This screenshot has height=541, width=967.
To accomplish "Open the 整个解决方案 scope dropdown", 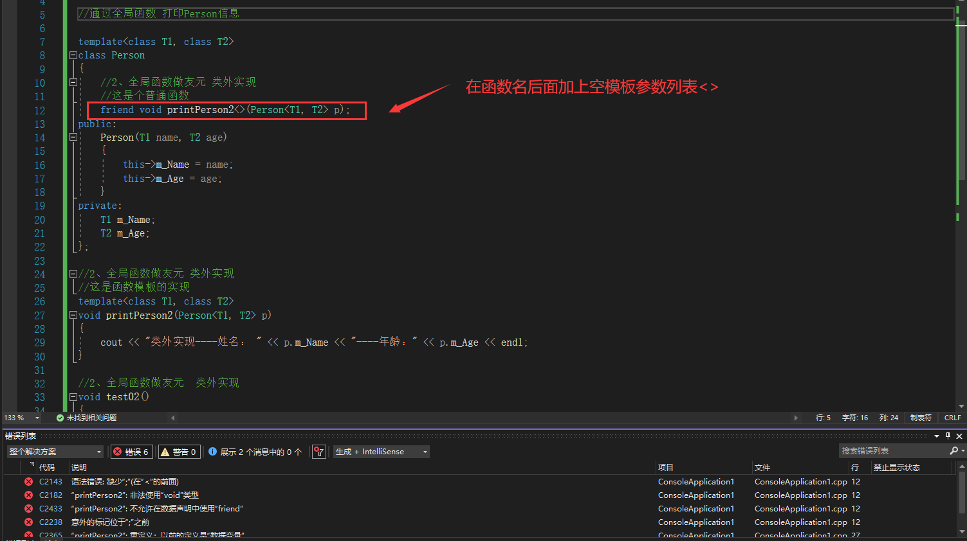I will tap(55, 452).
